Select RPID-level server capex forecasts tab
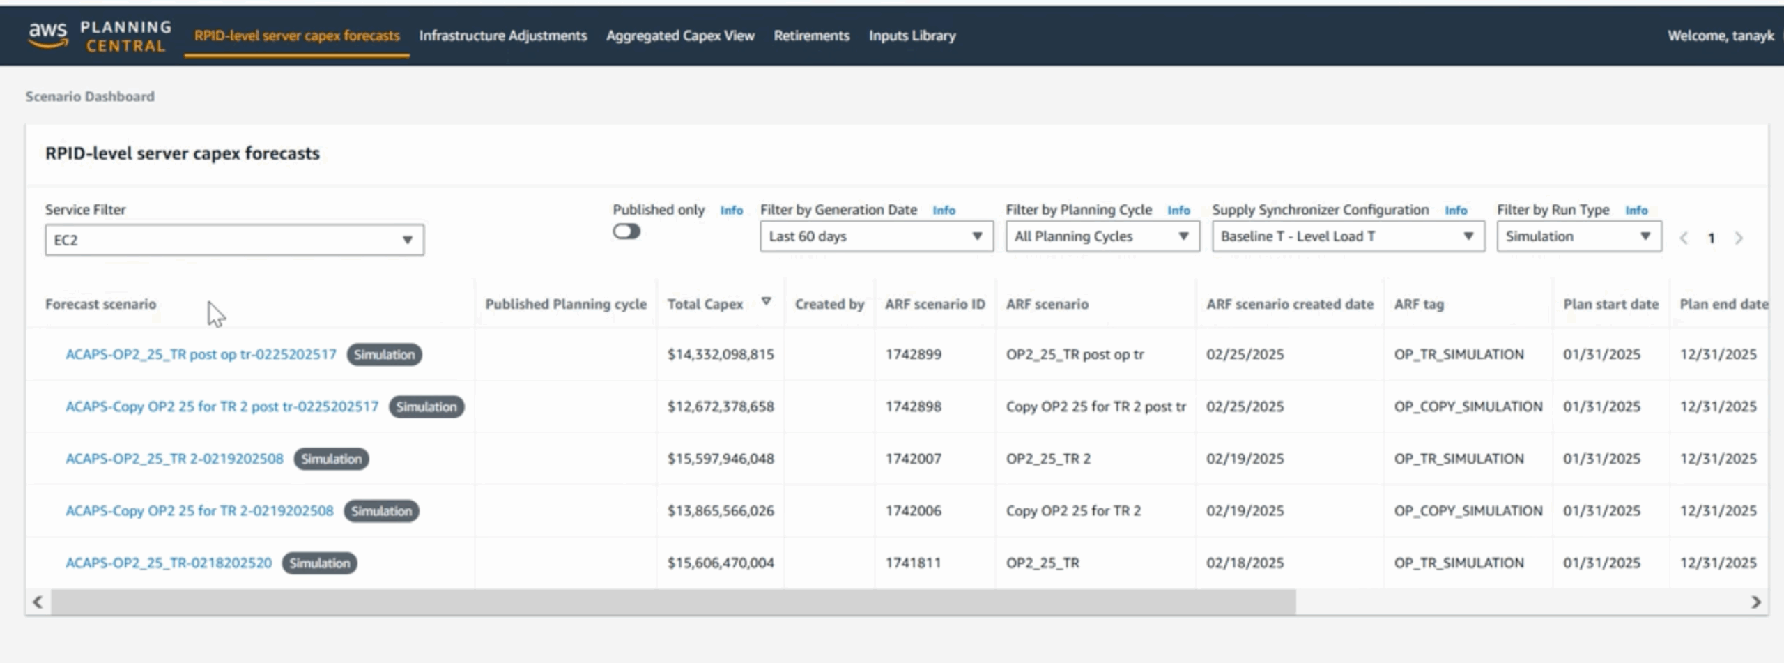Image resolution: width=1784 pixels, height=663 pixels. 297,36
